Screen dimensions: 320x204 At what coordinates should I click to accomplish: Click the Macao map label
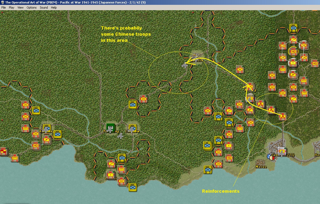(261, 167)
